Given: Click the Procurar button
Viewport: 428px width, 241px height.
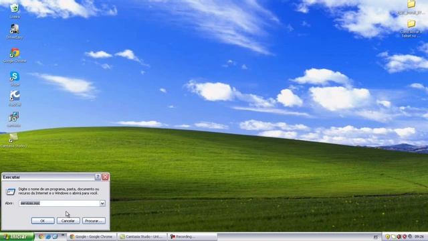Looking at the screenshot, I should coord(94,220).
